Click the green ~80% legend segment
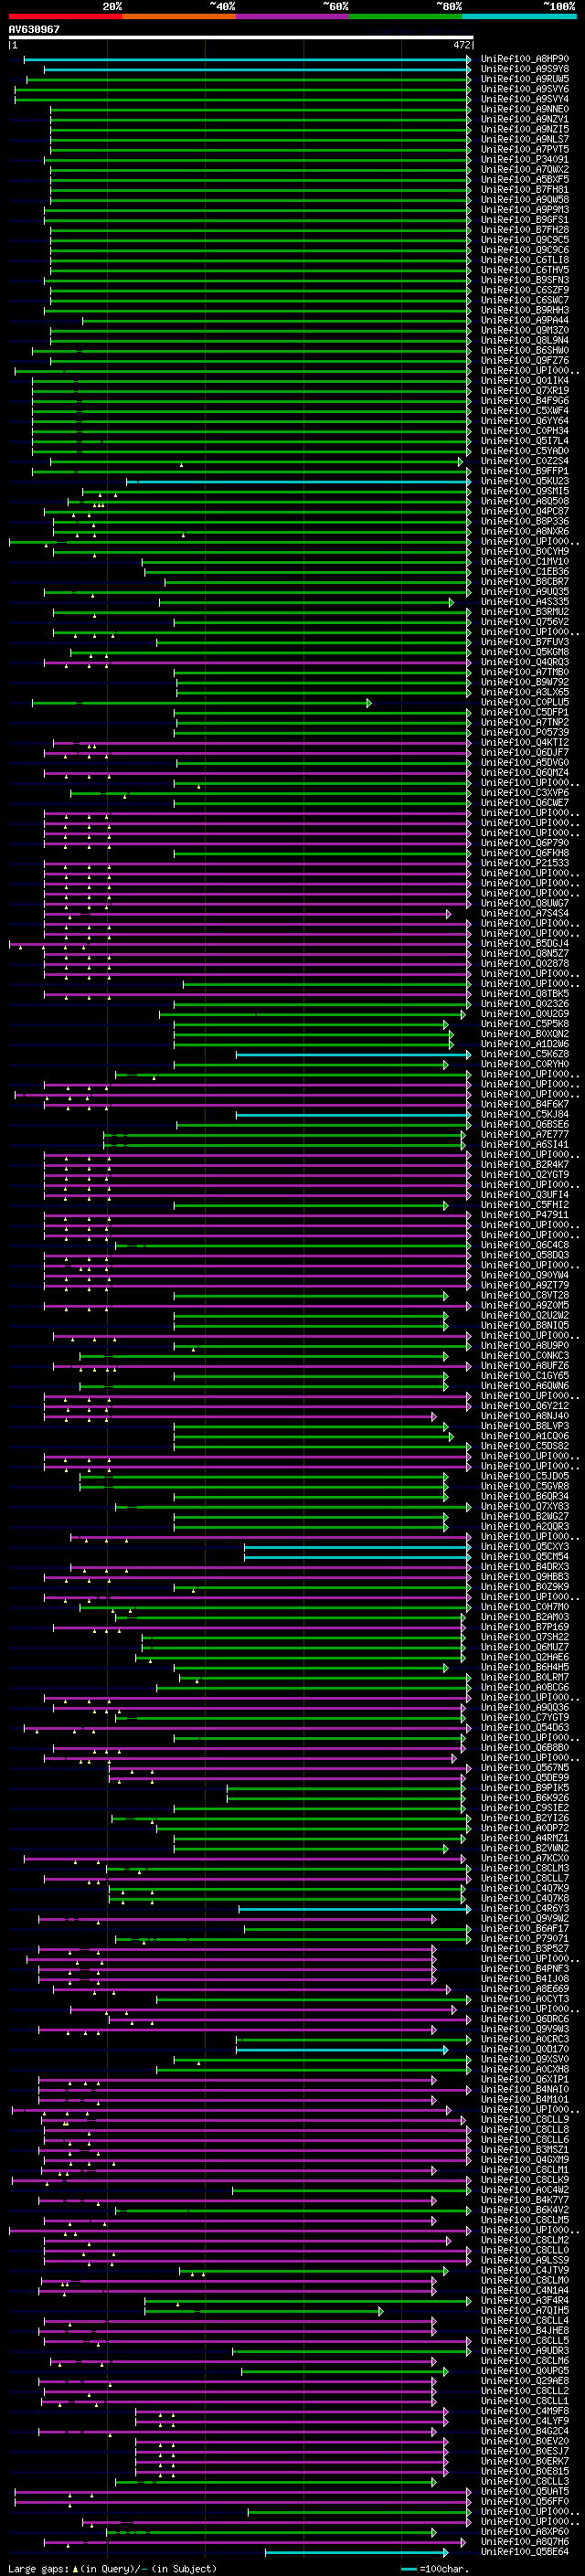585x2576 pixels. click(406, 16)
